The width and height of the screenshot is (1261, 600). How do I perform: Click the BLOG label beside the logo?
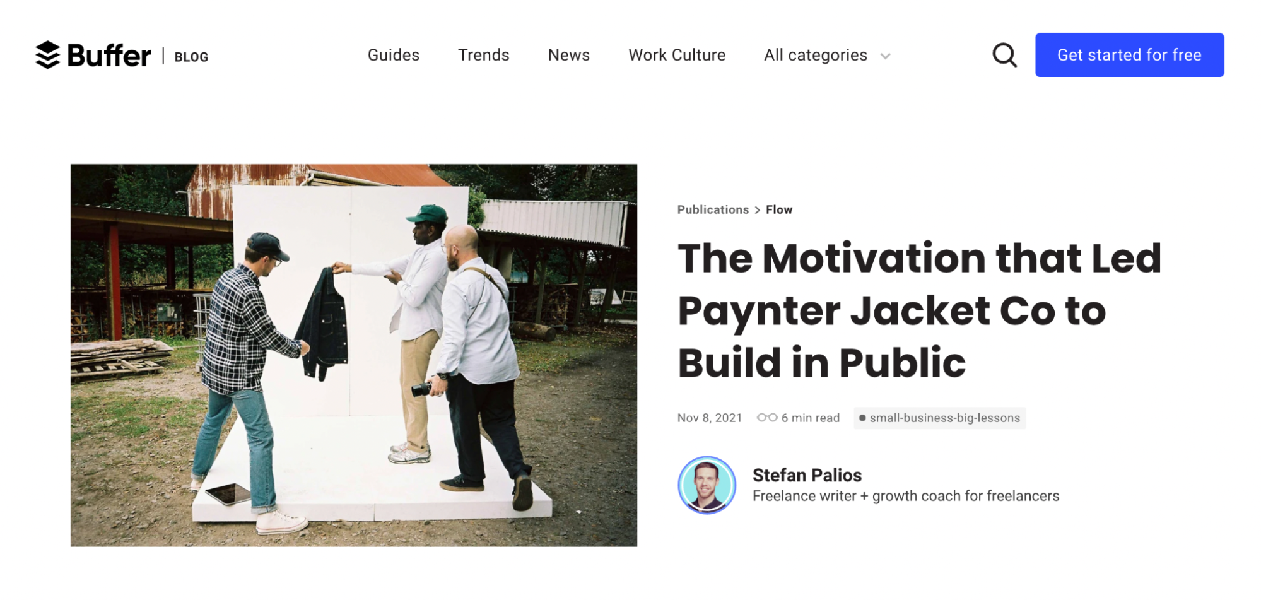[191, 57]
